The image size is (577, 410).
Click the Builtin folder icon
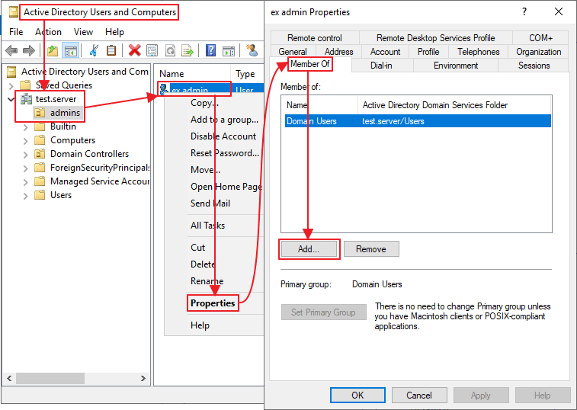40,127
